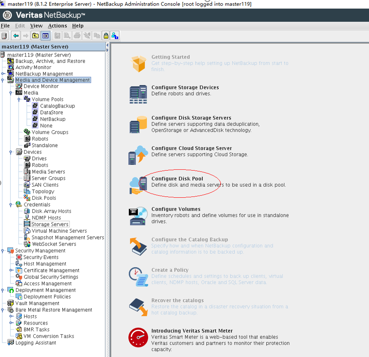The width and height of the screenshot is (369, 357).
Task: Click the Configure Cloud Storage Server icon
Action: pos(138,155)
